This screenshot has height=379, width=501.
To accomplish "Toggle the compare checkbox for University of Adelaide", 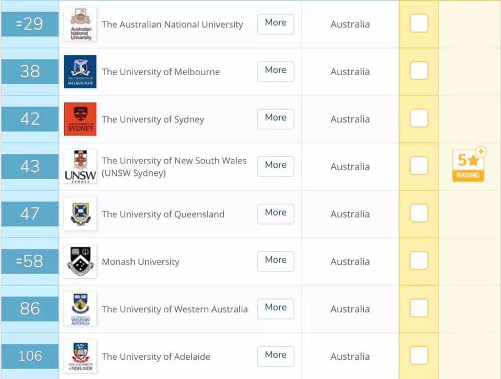I will tap(419, 356).
